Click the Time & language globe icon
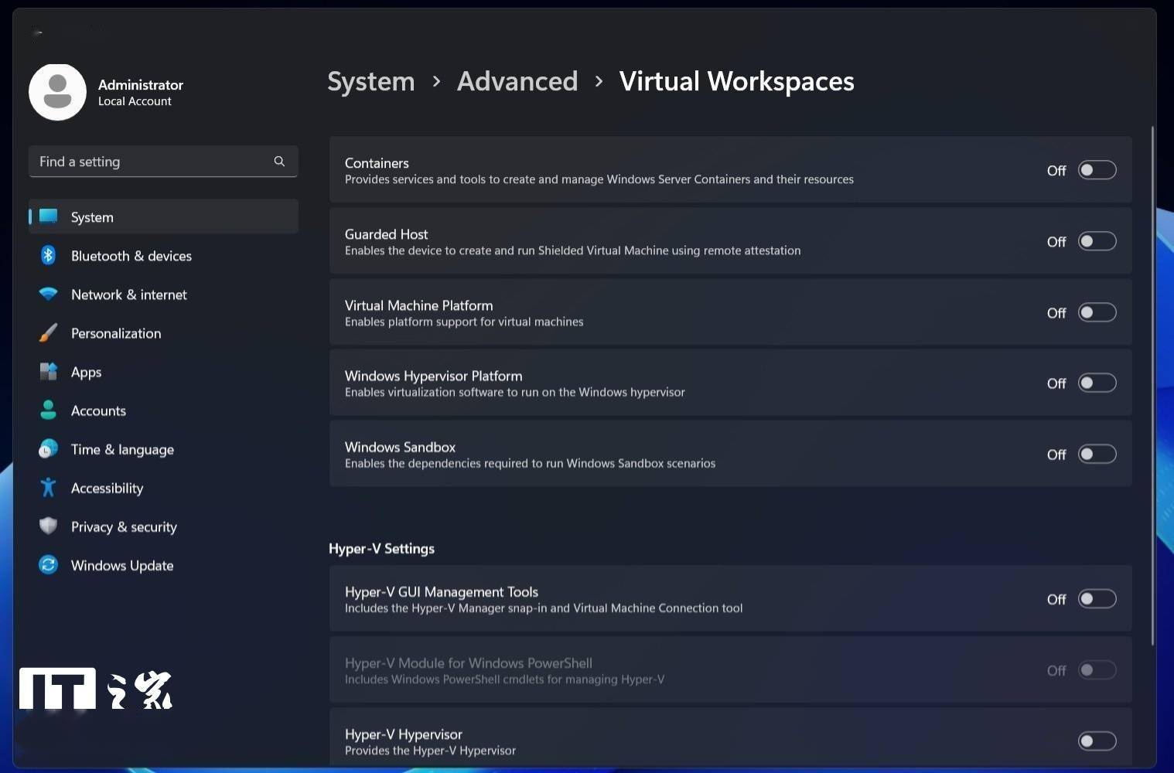The width and height of the screenshot is (1174, 773). coord(48,448)
